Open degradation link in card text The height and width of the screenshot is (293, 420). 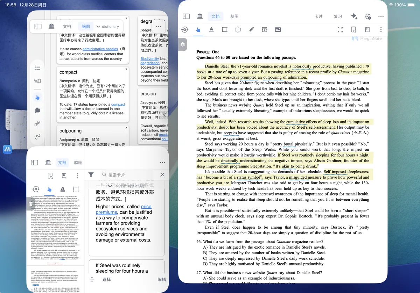click(x=150, y=63)
